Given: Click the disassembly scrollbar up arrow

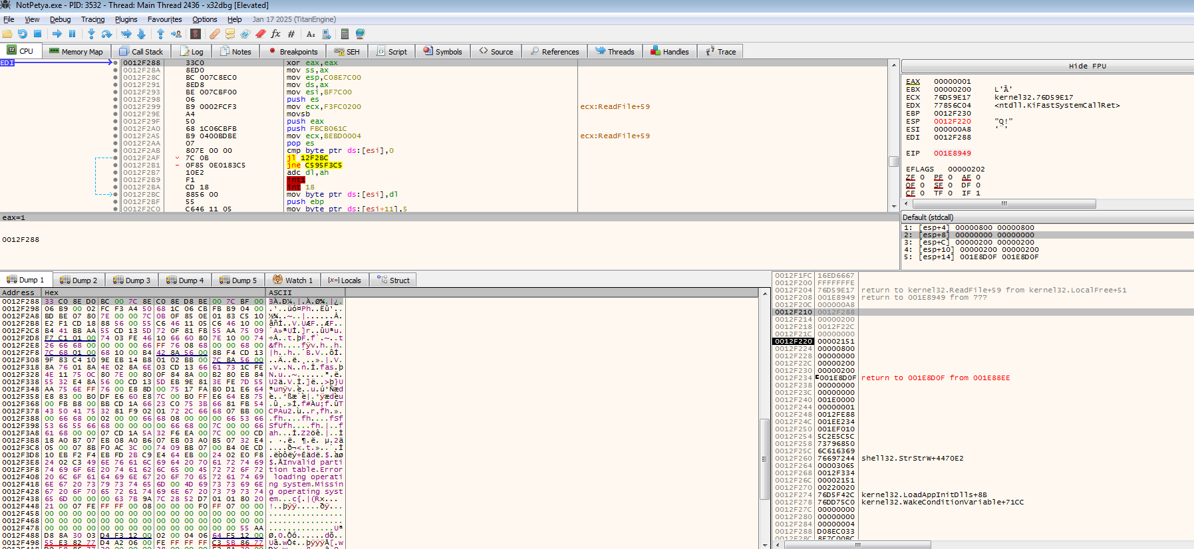Looking at the screenshot, I should (x=894, y=64).
